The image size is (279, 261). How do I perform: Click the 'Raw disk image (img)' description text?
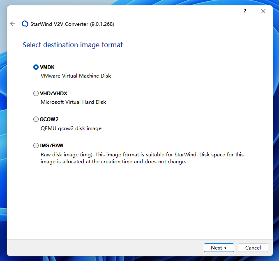pyautogui.click(x=142, y=158)
